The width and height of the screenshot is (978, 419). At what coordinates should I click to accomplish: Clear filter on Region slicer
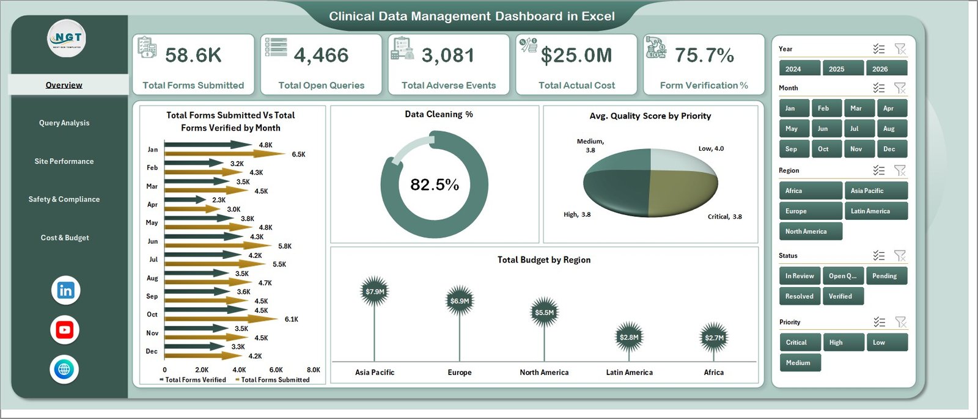coord(900,170)
